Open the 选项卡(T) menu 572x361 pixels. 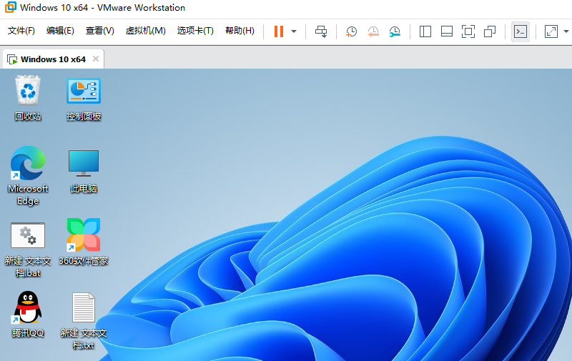coord(195,31)
